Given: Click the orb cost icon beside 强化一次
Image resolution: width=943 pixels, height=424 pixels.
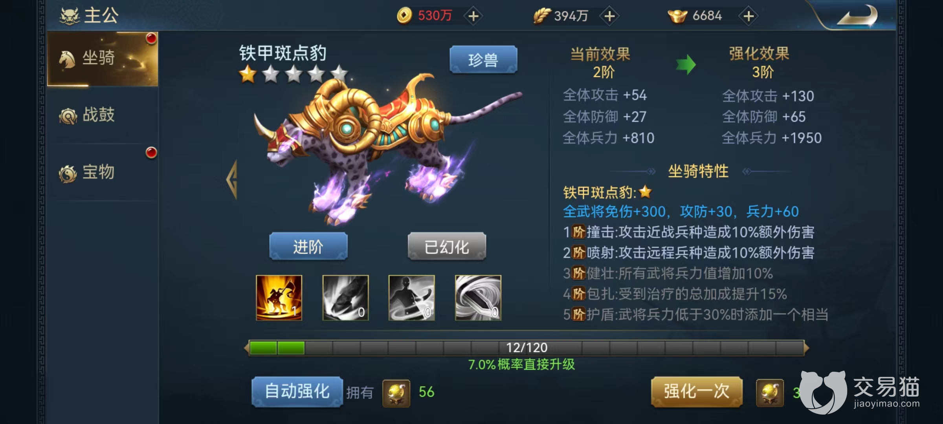Looking at the screenshot, I should 770,393.
